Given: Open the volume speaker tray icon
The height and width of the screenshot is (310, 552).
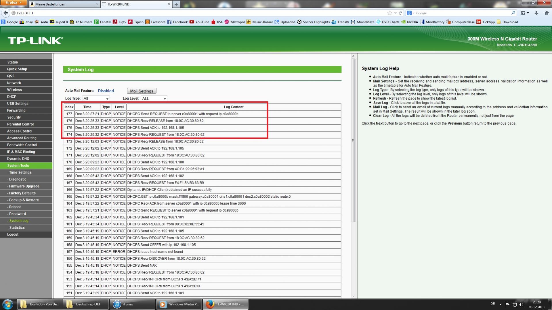Looking at the screenshot, I should [x=522, y=304].
